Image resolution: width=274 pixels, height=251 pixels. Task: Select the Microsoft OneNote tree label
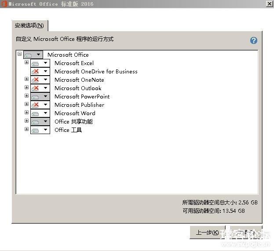pyautogui.click(x=79, y=80)
